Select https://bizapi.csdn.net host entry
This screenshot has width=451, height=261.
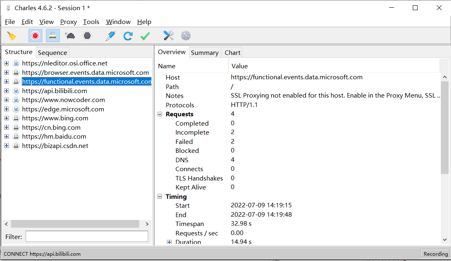point(55,146)
